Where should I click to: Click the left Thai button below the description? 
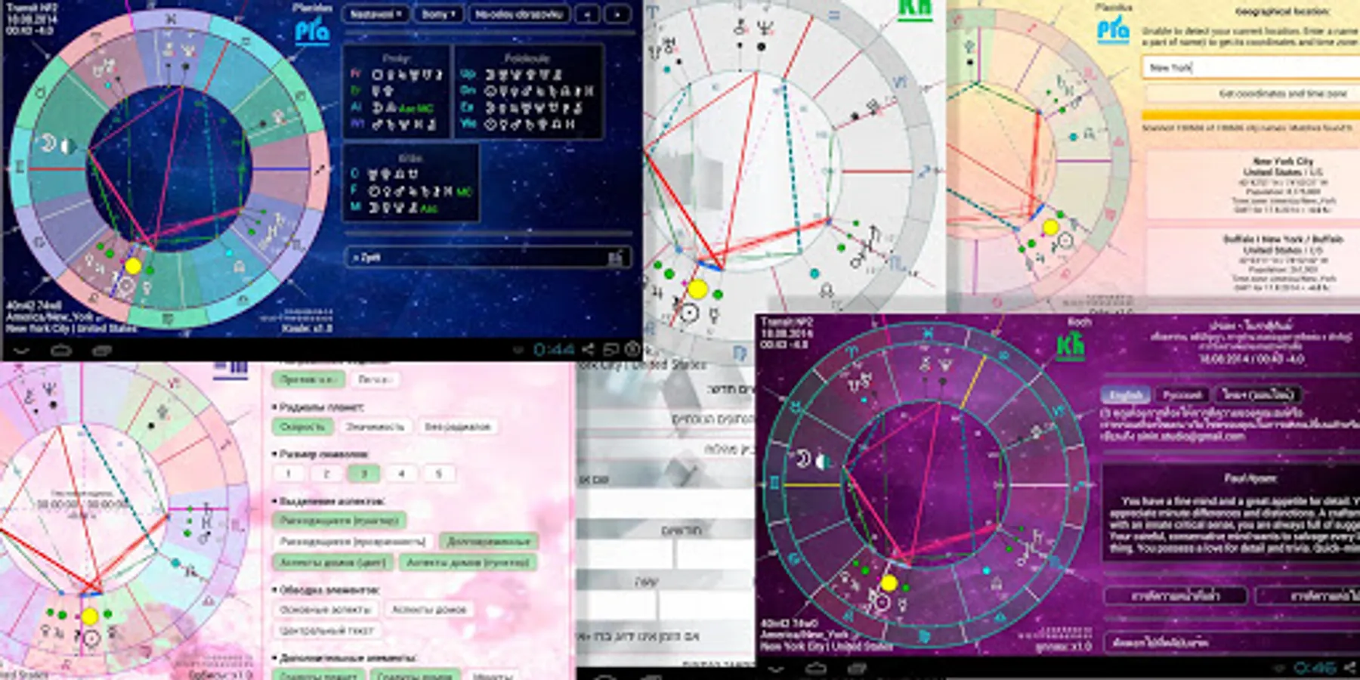click(x=1175, y=596)
